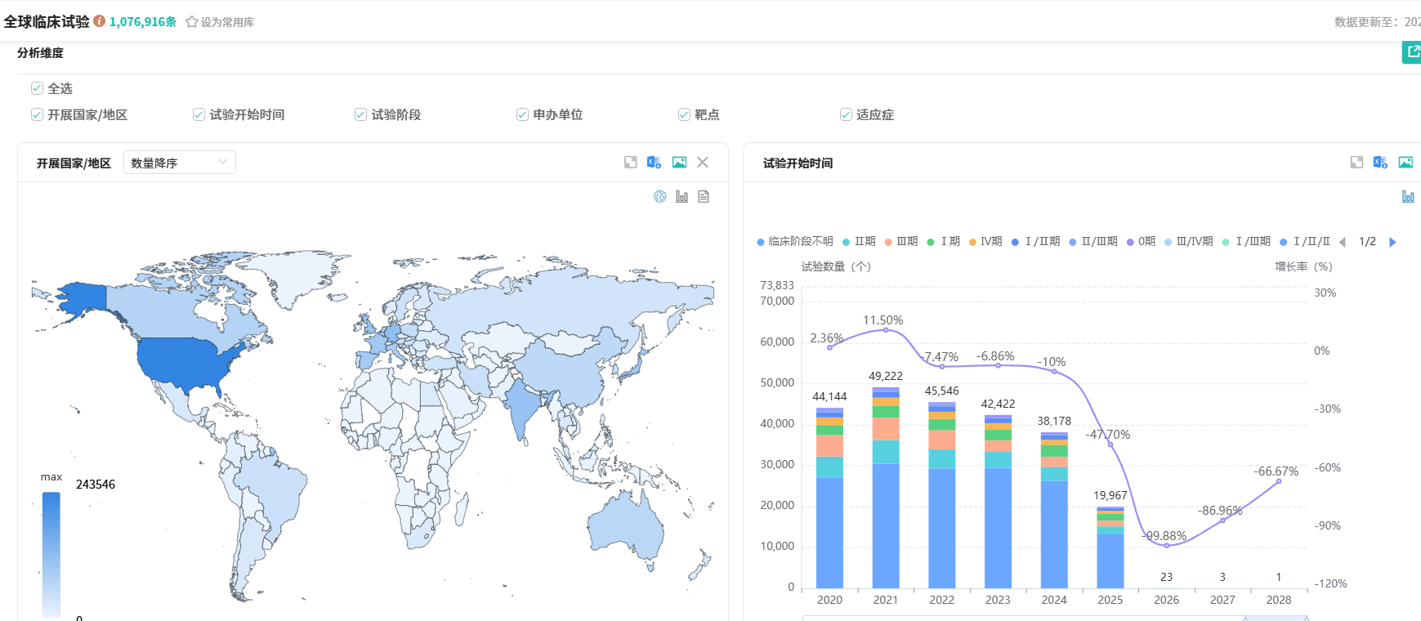Switch country panel to bar chart view
The height and width of the screenshot is (621, 1421).
click(681, 197)
